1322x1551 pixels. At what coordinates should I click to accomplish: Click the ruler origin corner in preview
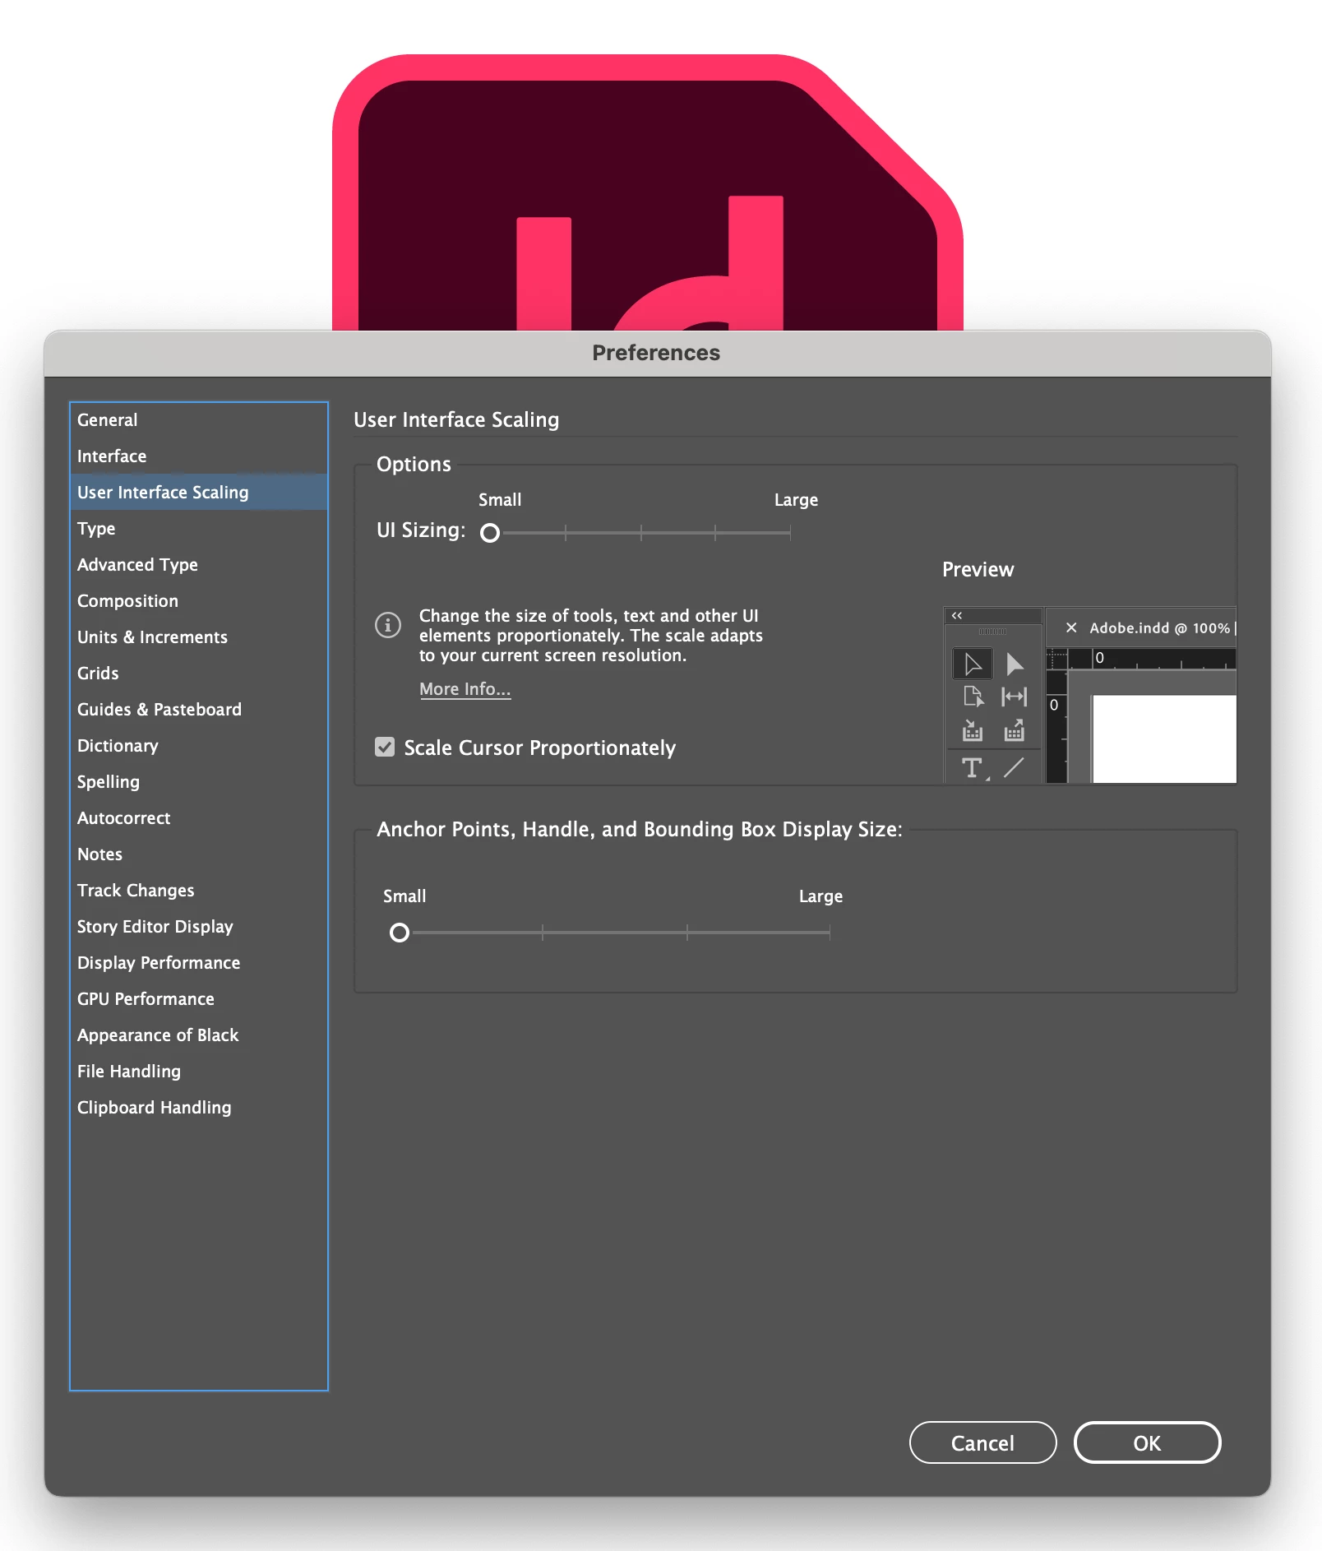point(1056,659)
